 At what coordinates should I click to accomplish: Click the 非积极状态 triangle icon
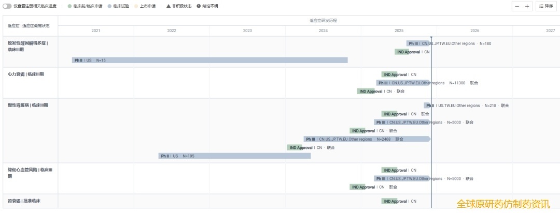coord(168,6)
